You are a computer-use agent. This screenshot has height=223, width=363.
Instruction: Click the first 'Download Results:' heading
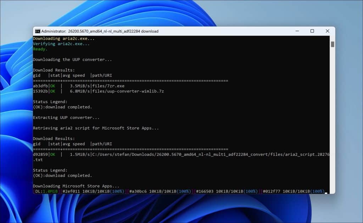click(54, 70)
